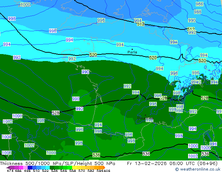Click the 582 legend value
This screenshot has height=172, width=222.
coord(91,171)
